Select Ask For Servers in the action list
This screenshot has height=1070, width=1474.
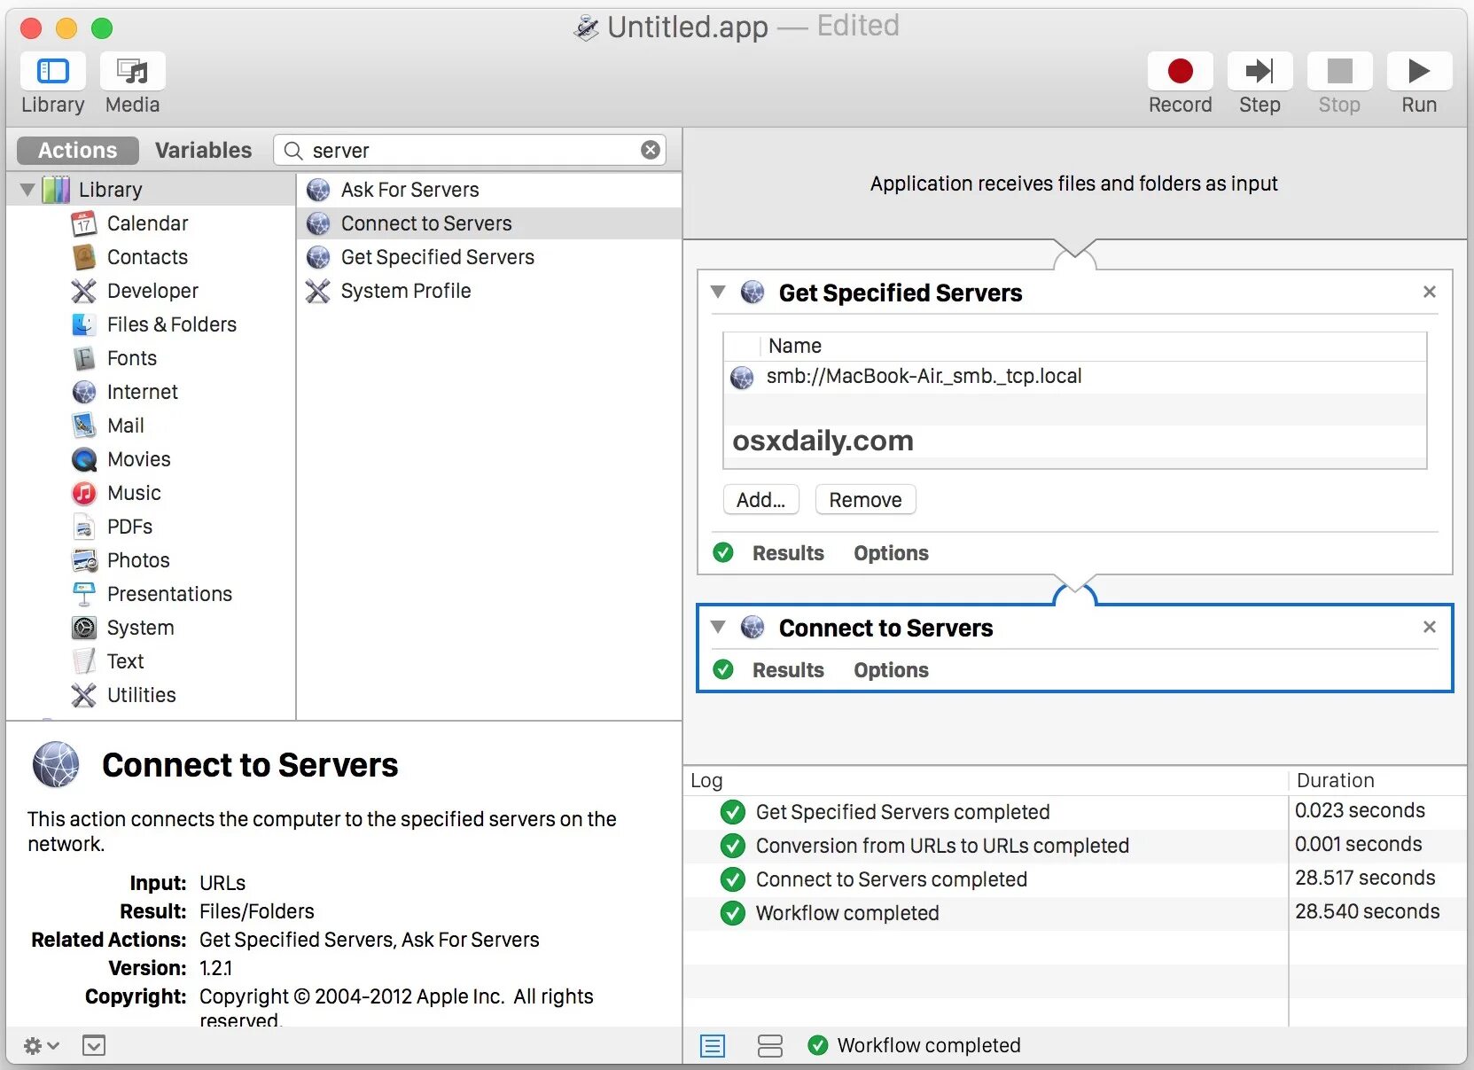pyautogui.click(x=409, y=190)
